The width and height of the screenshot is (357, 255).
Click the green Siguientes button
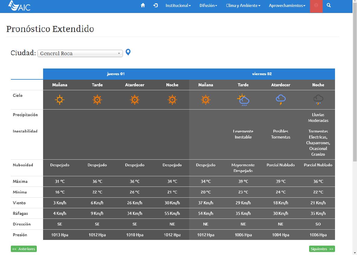[322, 249]
